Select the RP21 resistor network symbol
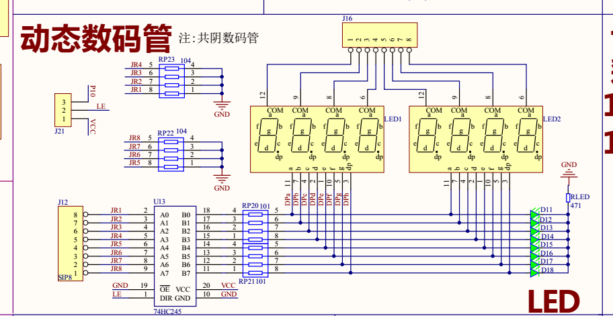This screenshot has width=613, height=316. tap(255, 260)
